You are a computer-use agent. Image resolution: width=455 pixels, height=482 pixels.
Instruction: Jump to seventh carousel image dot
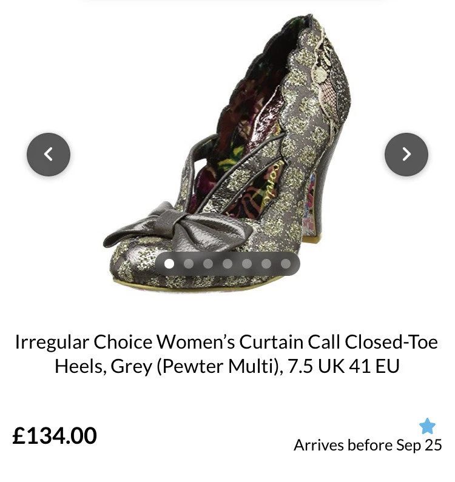[286, 264]
